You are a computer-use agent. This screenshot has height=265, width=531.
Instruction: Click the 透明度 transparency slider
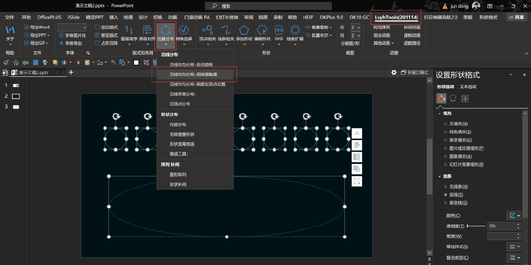[476, 226]
